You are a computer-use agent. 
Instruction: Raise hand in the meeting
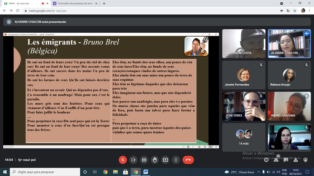[x=154, y=160]
